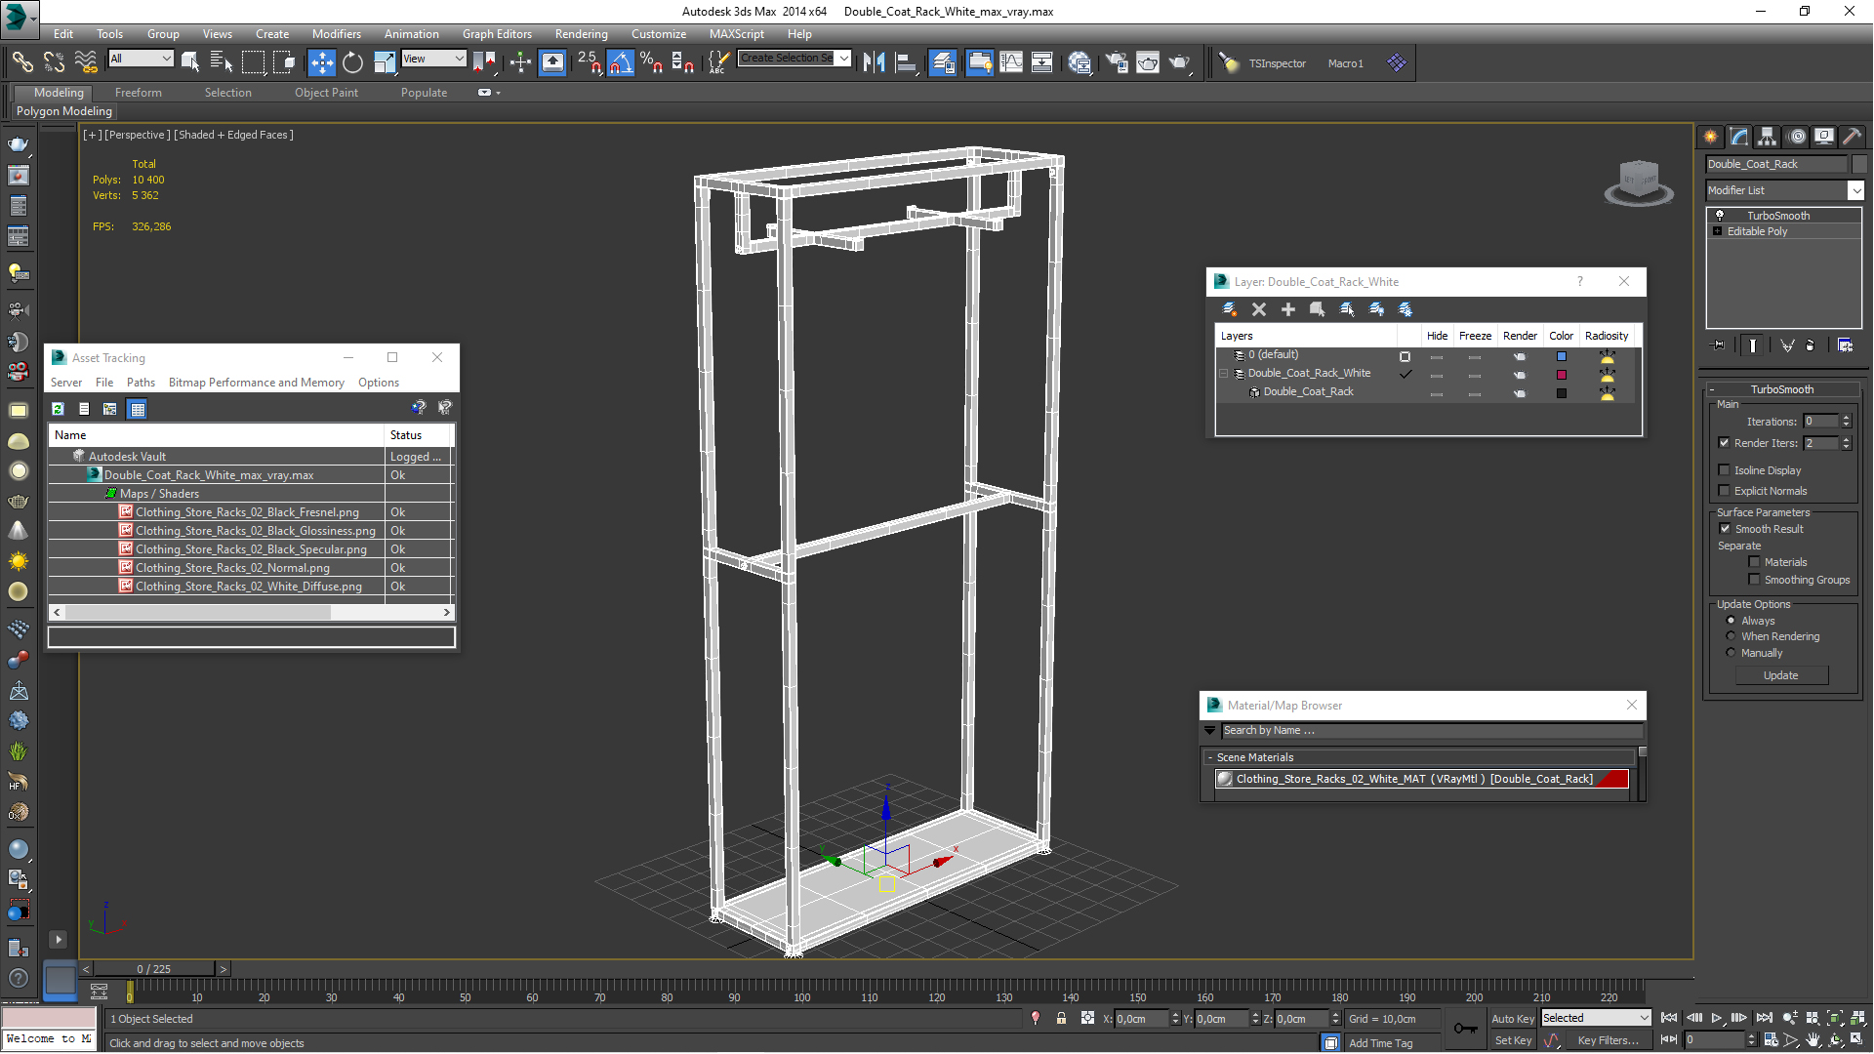Toggle the Auto Key button
1874x1054 pixels.
pyautogui.click(x=1513, y=1019)
